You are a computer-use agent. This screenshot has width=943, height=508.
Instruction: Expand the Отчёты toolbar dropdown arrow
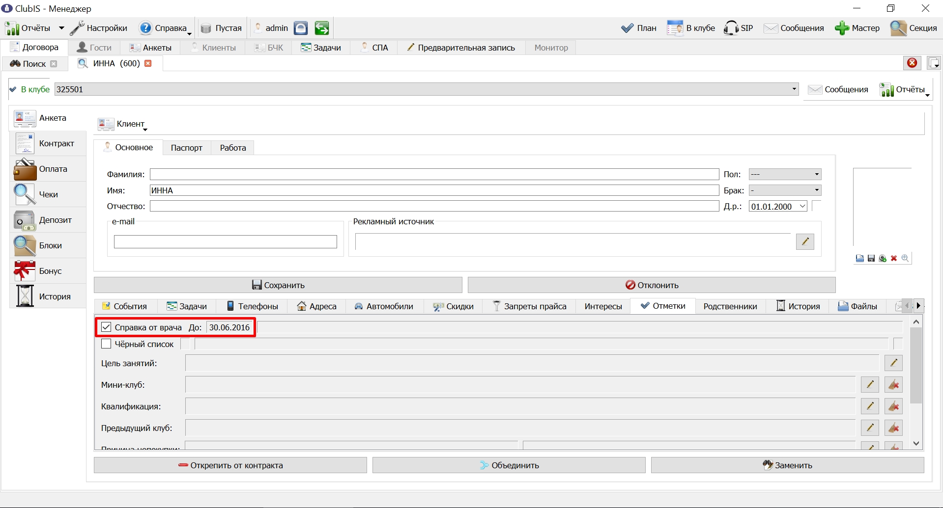pos(61,28)
